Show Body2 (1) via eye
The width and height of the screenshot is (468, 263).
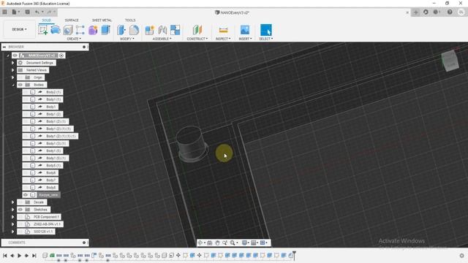click(26, 92)
